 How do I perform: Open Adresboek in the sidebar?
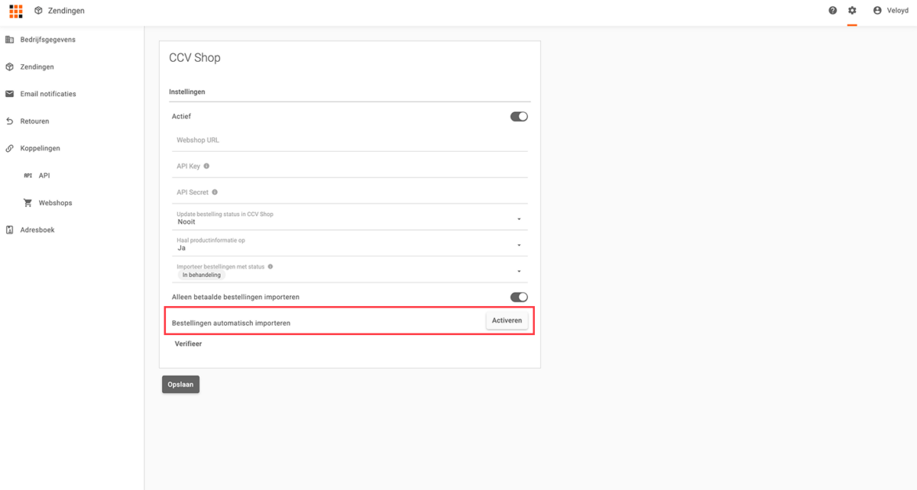click(x=37, y=230)
